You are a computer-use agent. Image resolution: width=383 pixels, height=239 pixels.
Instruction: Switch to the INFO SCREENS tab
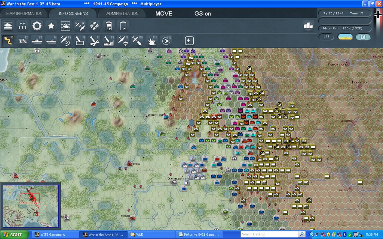(x=73, y=14)
